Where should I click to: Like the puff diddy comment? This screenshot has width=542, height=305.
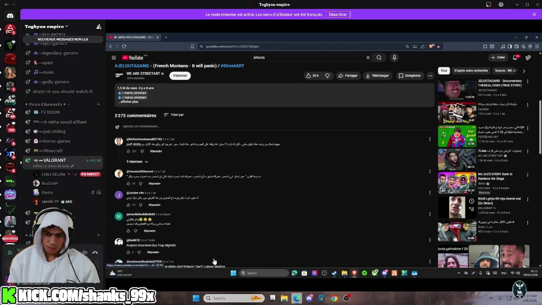coord(129,151)
